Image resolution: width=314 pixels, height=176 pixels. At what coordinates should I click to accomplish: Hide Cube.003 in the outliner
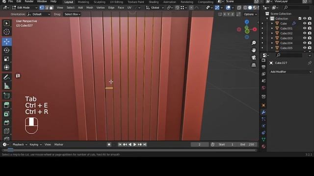(x=305, y=38)
